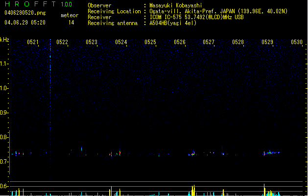This screenshot has height=196, width=308.
Task: Click the 0.7 kHz axis label
Action: click(x=4, y=162)
